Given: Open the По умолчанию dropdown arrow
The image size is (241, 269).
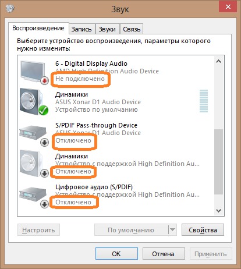Looking at the screenshot, I should click(172, 230).
